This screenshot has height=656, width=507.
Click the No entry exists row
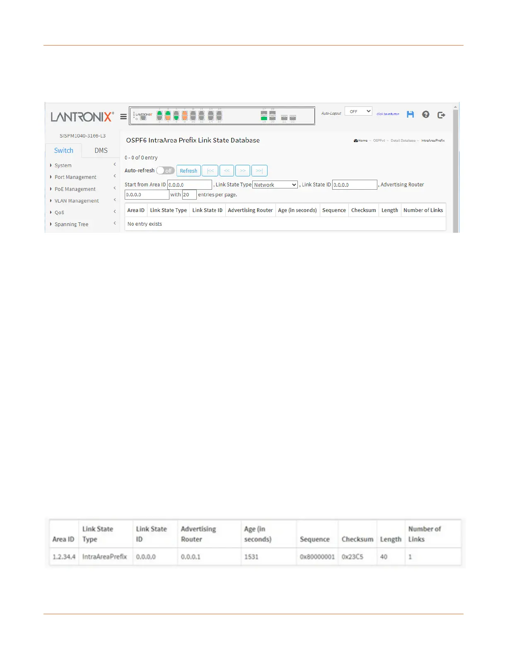tap(285, 224)
